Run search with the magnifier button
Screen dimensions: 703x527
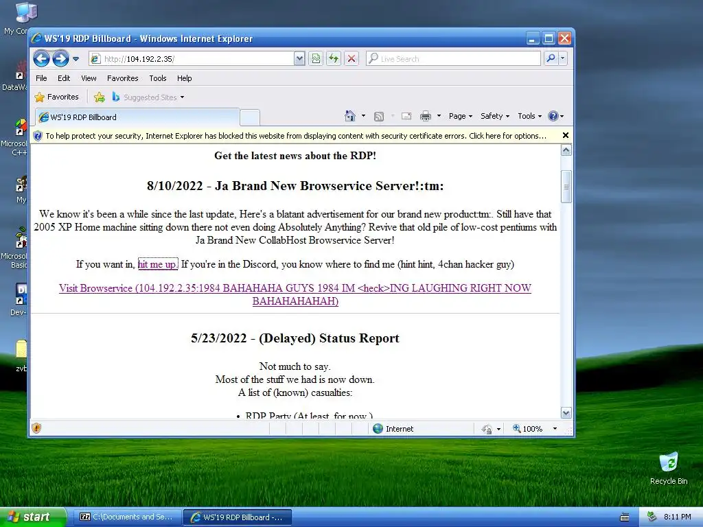click(551, 58)
